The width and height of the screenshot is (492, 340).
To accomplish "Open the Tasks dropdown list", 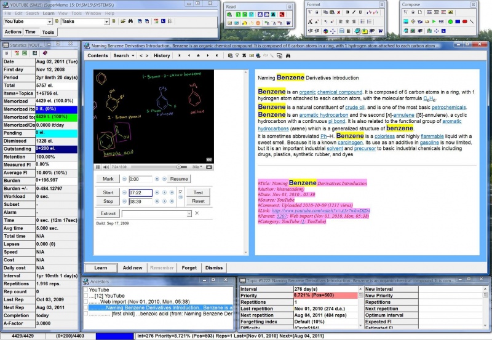I will pyautogui.click(x=106, y=22).
